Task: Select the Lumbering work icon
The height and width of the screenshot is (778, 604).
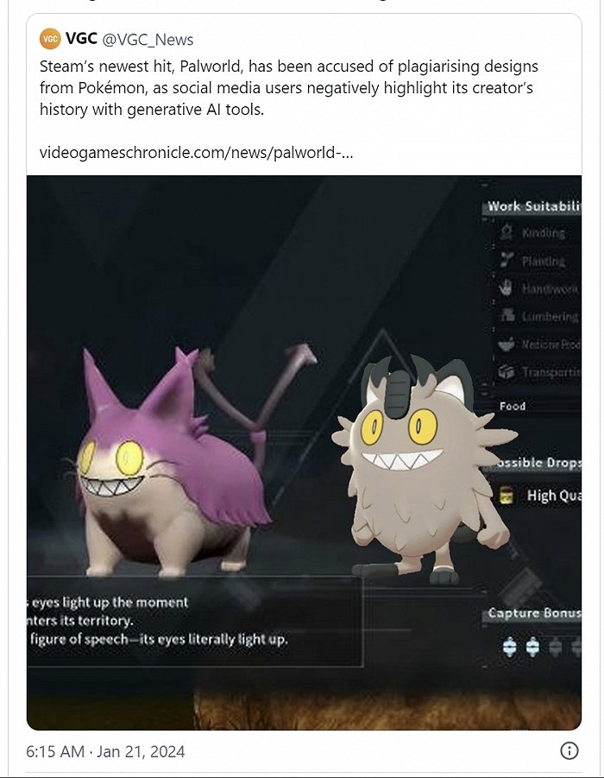Action: coord(506,315)
